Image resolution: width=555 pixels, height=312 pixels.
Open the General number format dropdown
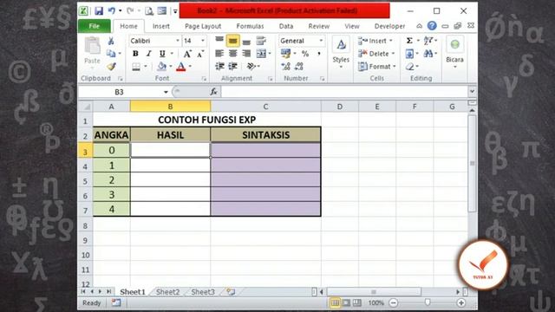coord(321,41)
